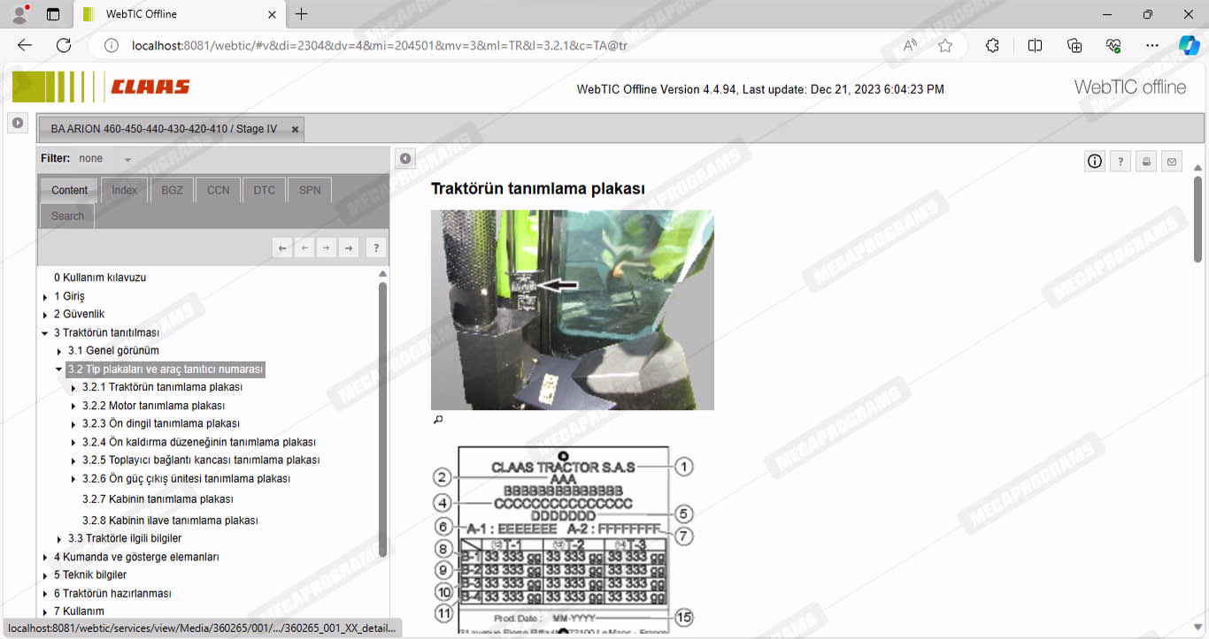Image resolution: width=1209 pixels, height=639 pixels.
Task: Click the tractor identification plate photo
Action: pos(572,309)
